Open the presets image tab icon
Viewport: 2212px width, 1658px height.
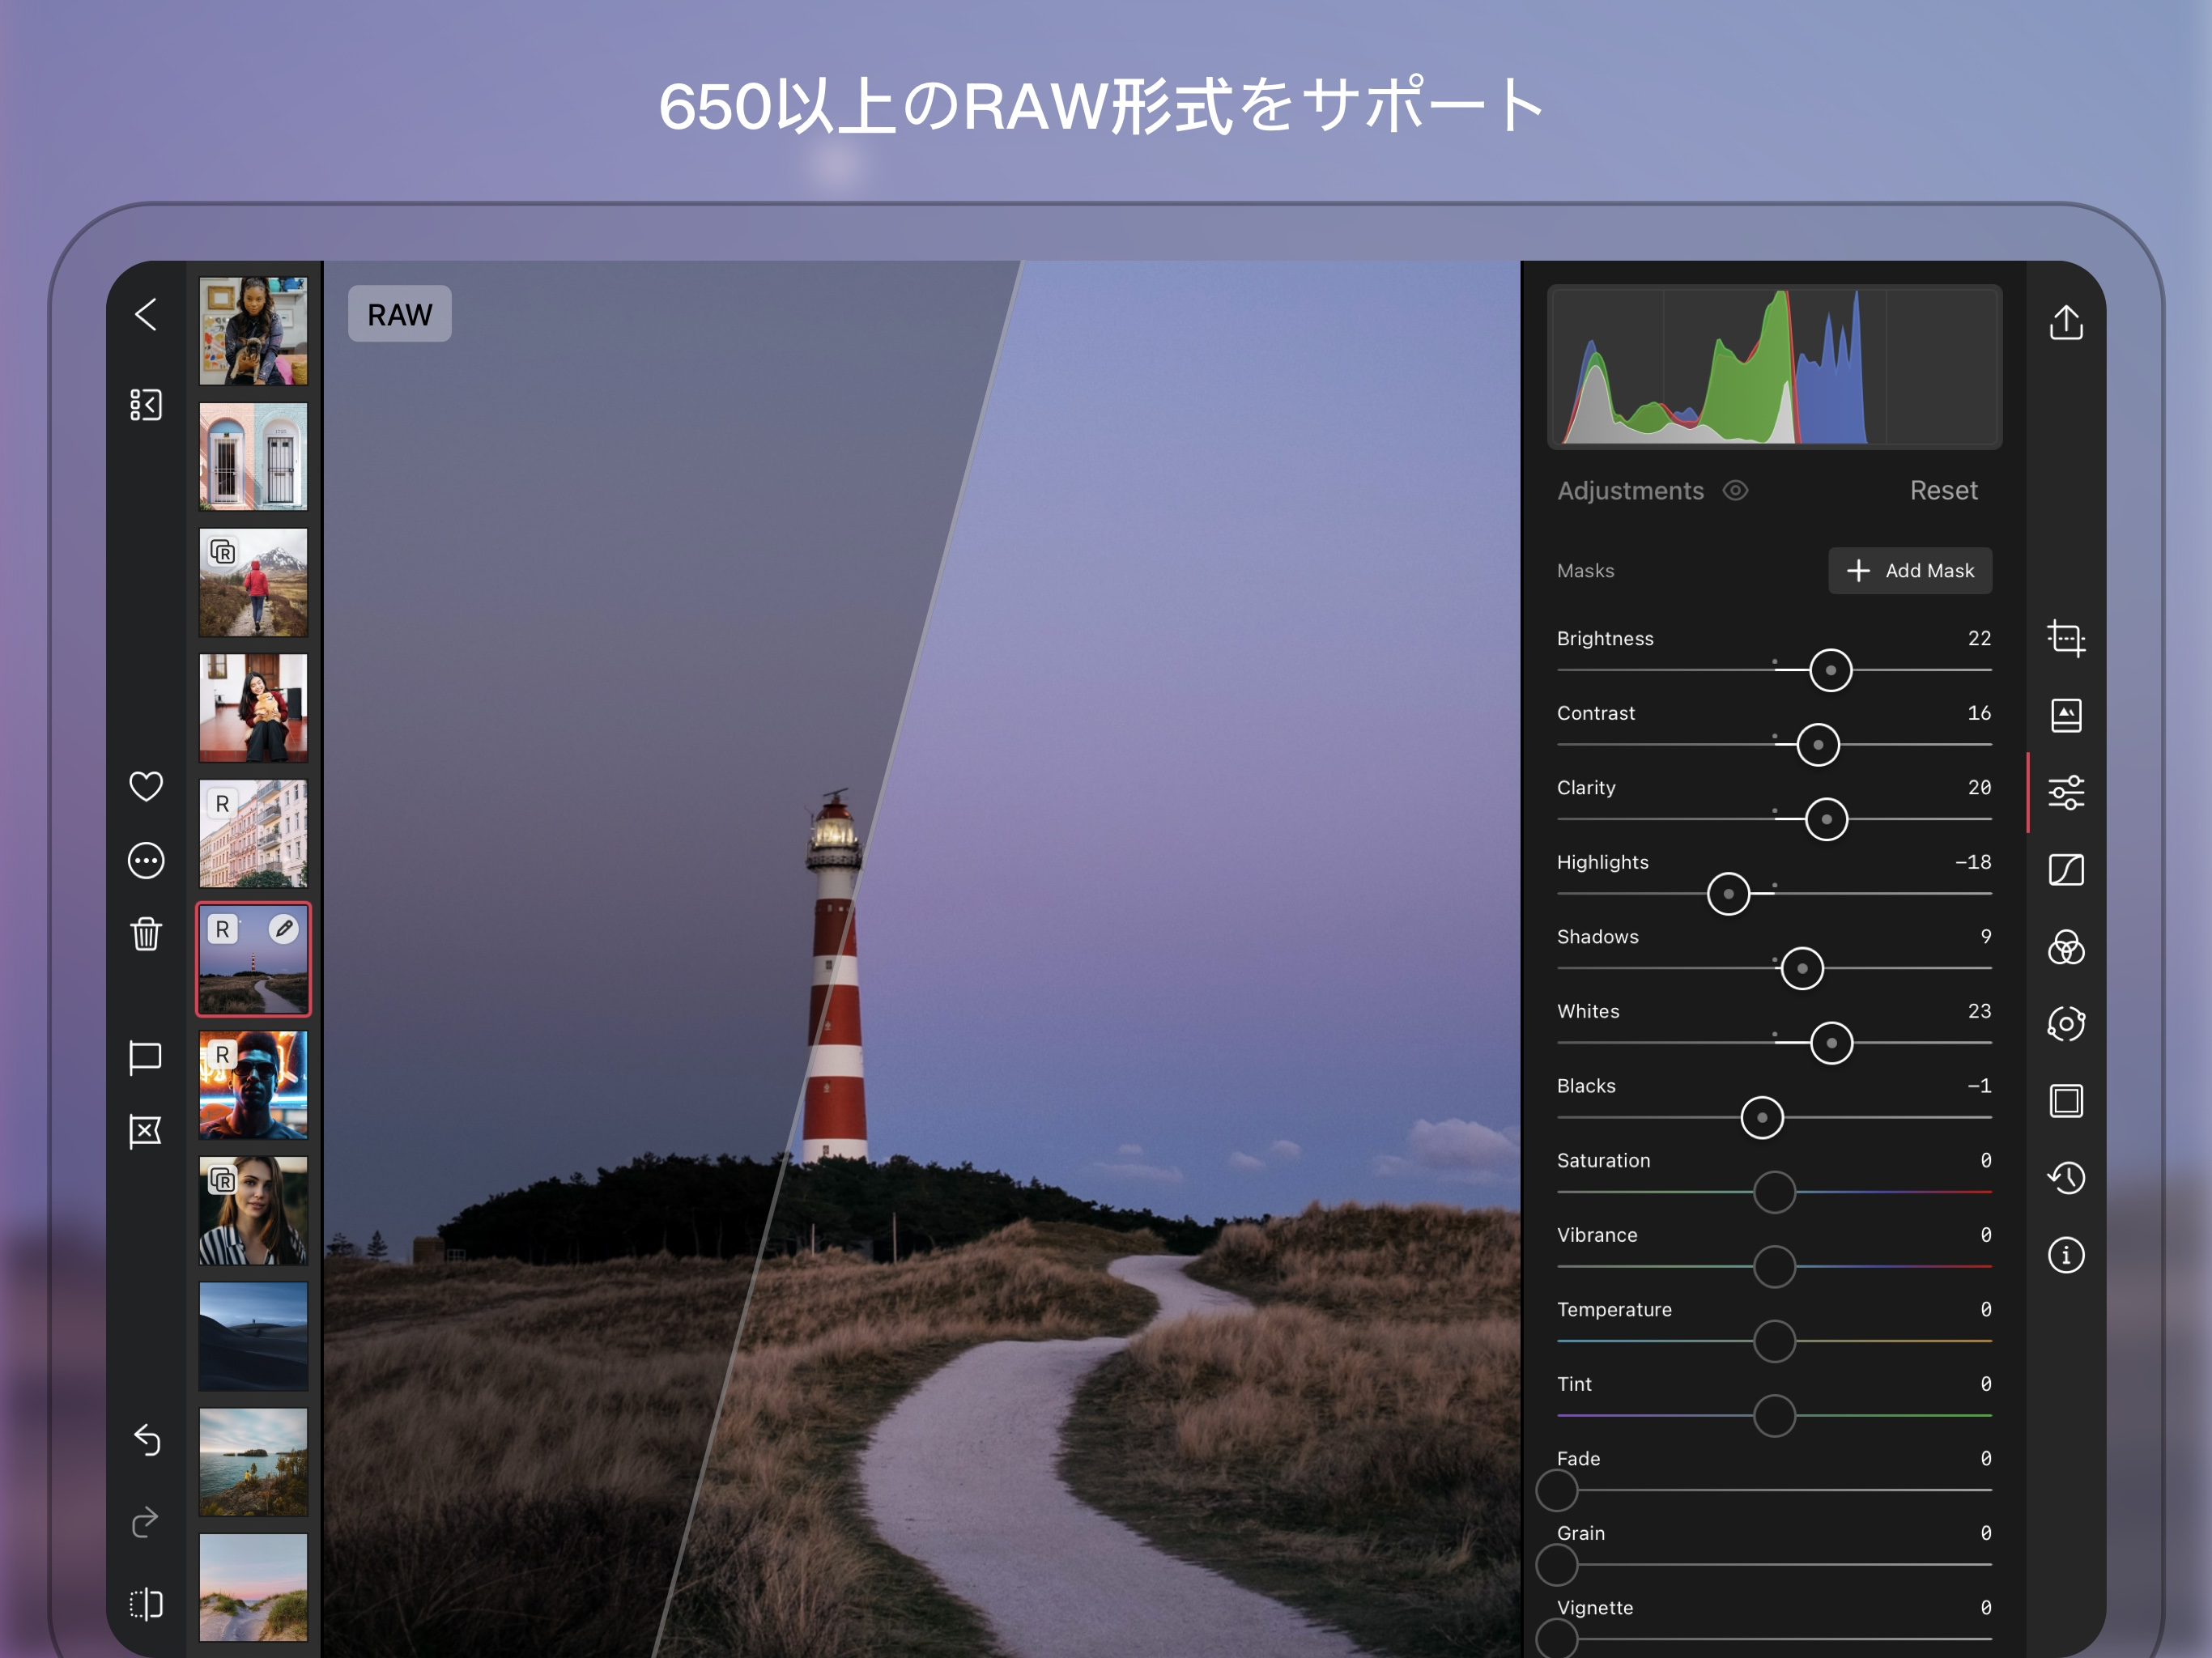coord(2065,715)
